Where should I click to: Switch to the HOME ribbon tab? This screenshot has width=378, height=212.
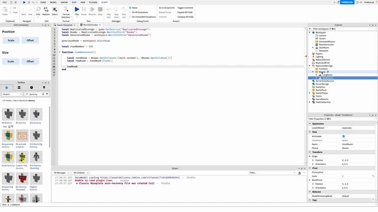(x=43, y=2)
